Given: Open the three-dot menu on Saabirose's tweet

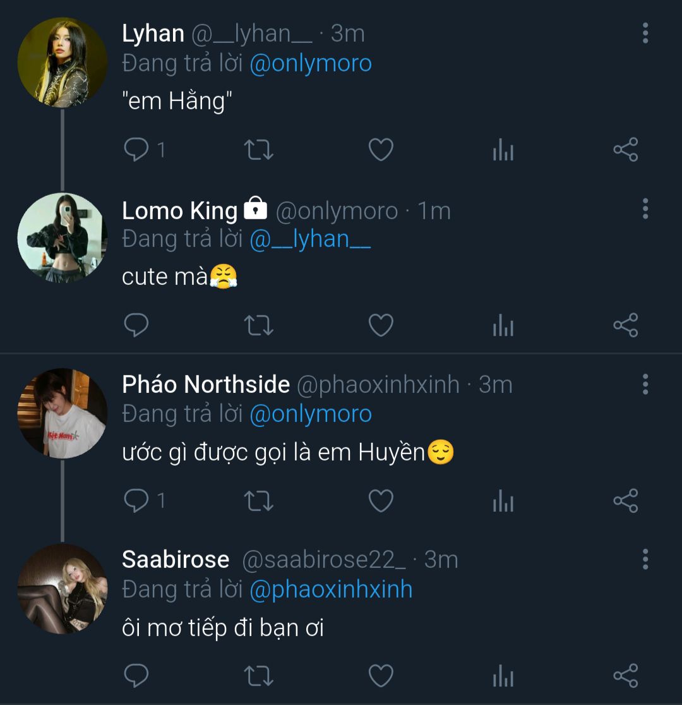Looking at the screenshot, I should [645, 559].
